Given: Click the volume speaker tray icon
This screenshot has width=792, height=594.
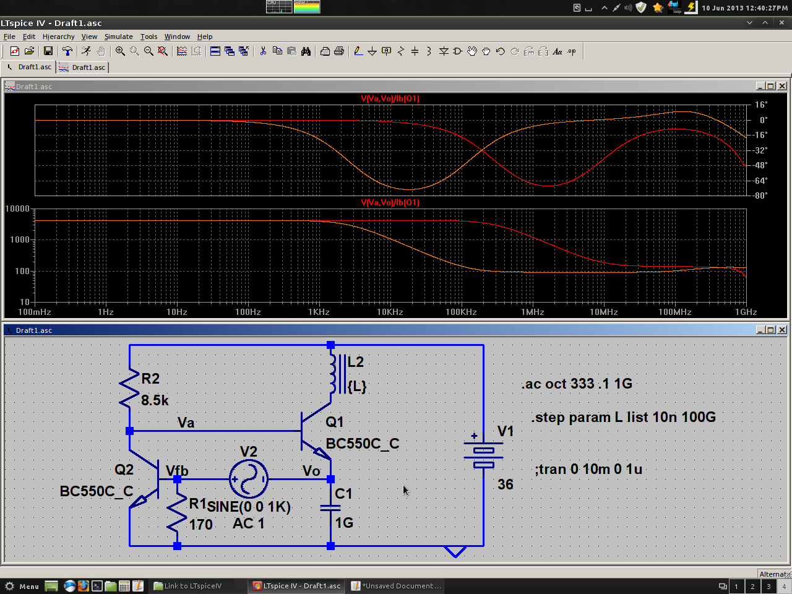Looking at the screenshot, I should point(628,8).
